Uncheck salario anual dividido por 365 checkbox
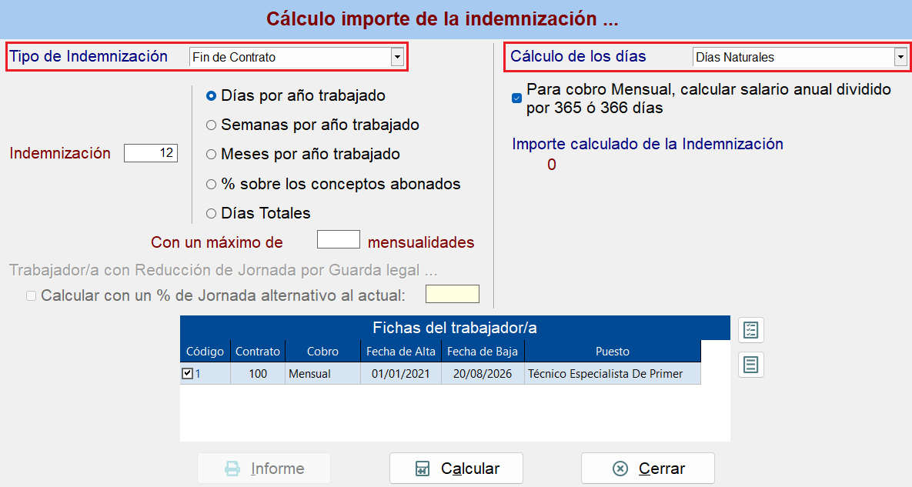Screen dimensions: 912x487 coord(516,98)
